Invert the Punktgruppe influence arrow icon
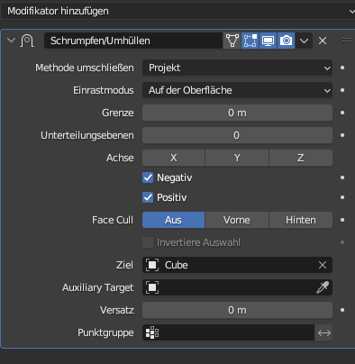 (323, 332)
